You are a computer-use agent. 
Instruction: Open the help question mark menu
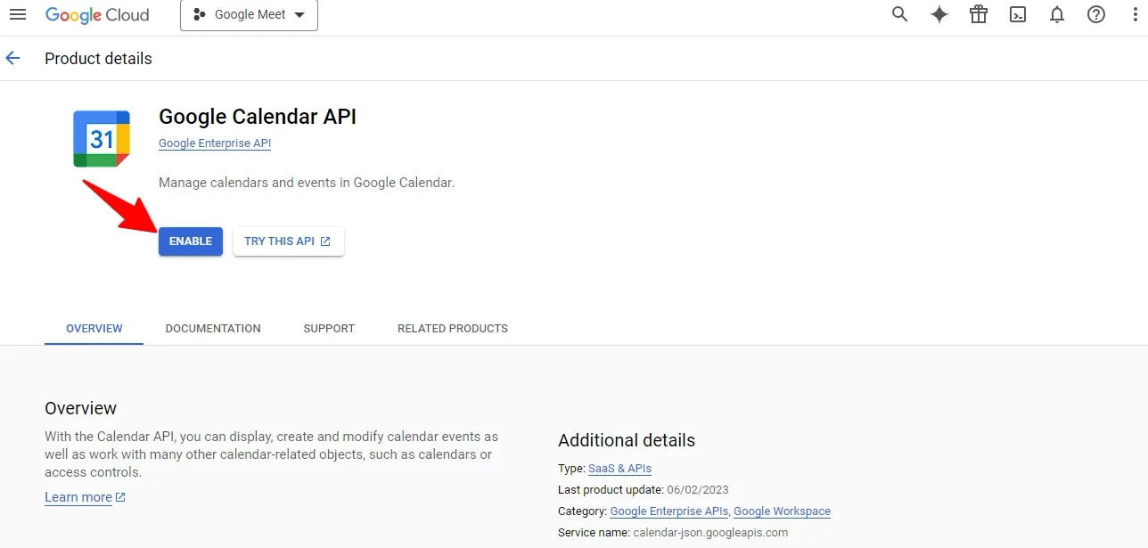coord(1096,14)
